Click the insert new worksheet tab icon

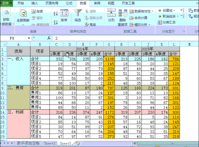click(78, 143)
